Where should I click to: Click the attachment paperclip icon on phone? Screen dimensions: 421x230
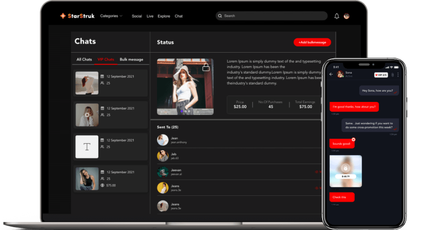[x=392, y=75]
